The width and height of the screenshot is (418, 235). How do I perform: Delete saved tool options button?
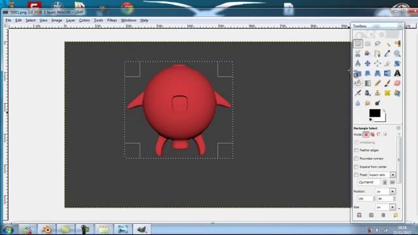click(x=383, y=215)
